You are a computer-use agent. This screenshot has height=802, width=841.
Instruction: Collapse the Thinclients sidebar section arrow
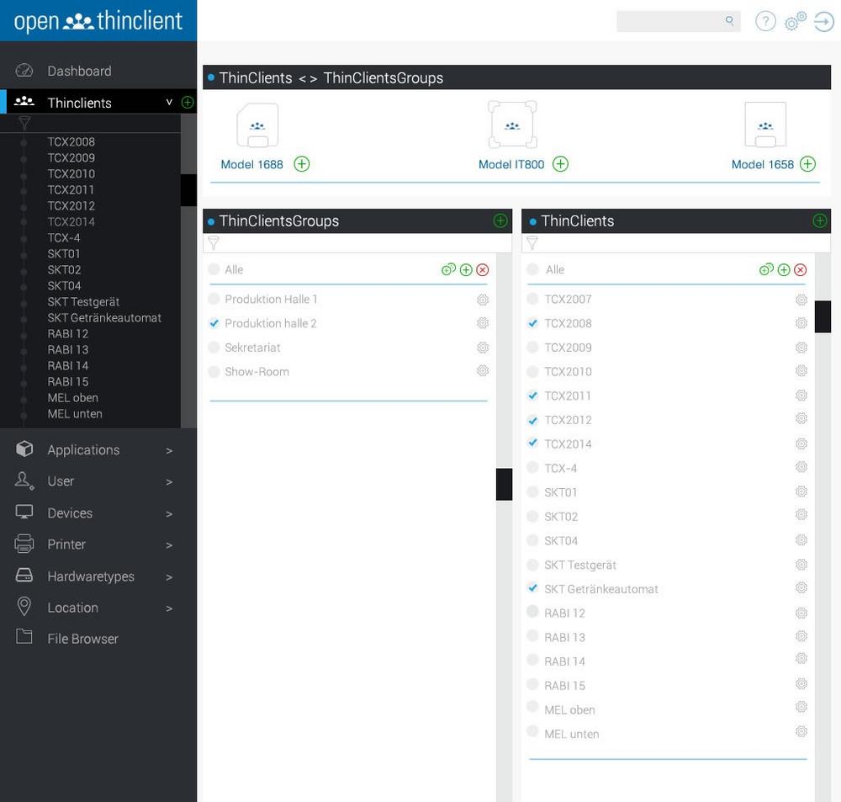pos(169,102)
